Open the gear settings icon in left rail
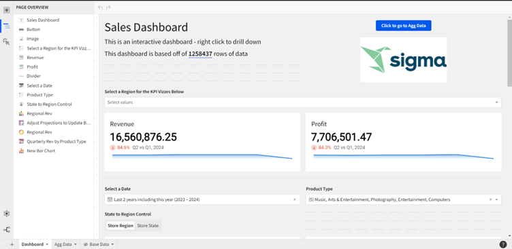The height and width of the screenshot is (249, 512). coord(7,214)
